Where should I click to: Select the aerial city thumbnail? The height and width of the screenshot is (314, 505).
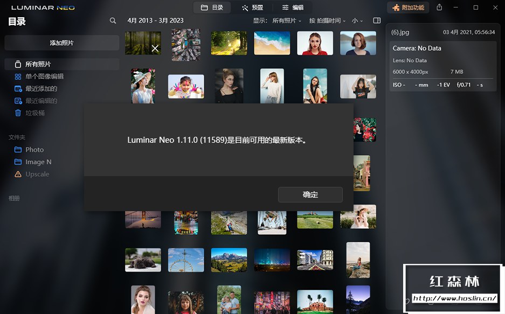click(x=186, y=45)
